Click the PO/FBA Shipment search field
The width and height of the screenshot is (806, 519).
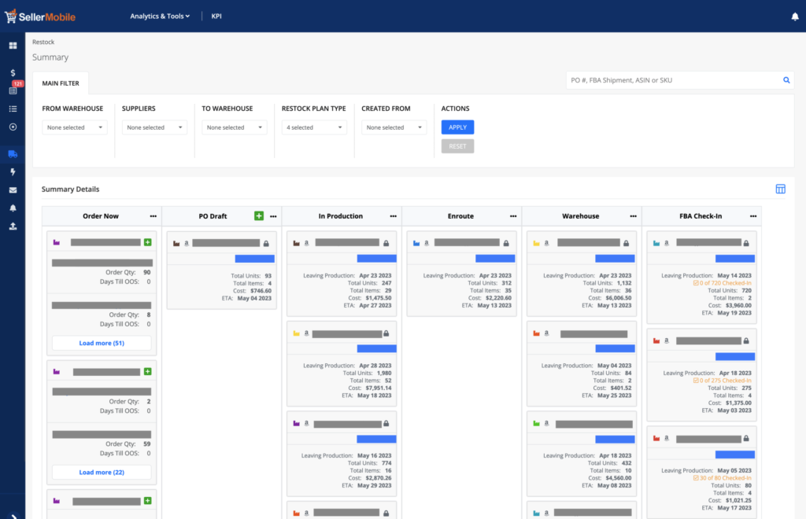671,80
